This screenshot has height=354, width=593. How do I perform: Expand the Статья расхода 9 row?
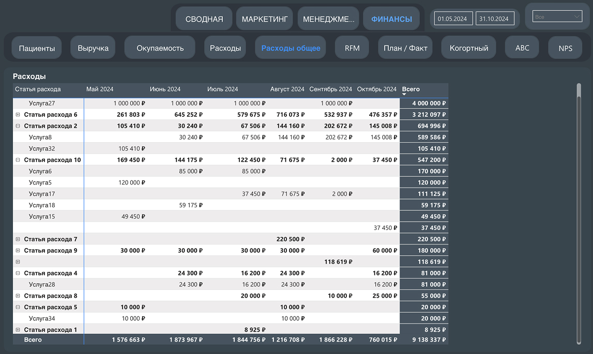point(18,251)
